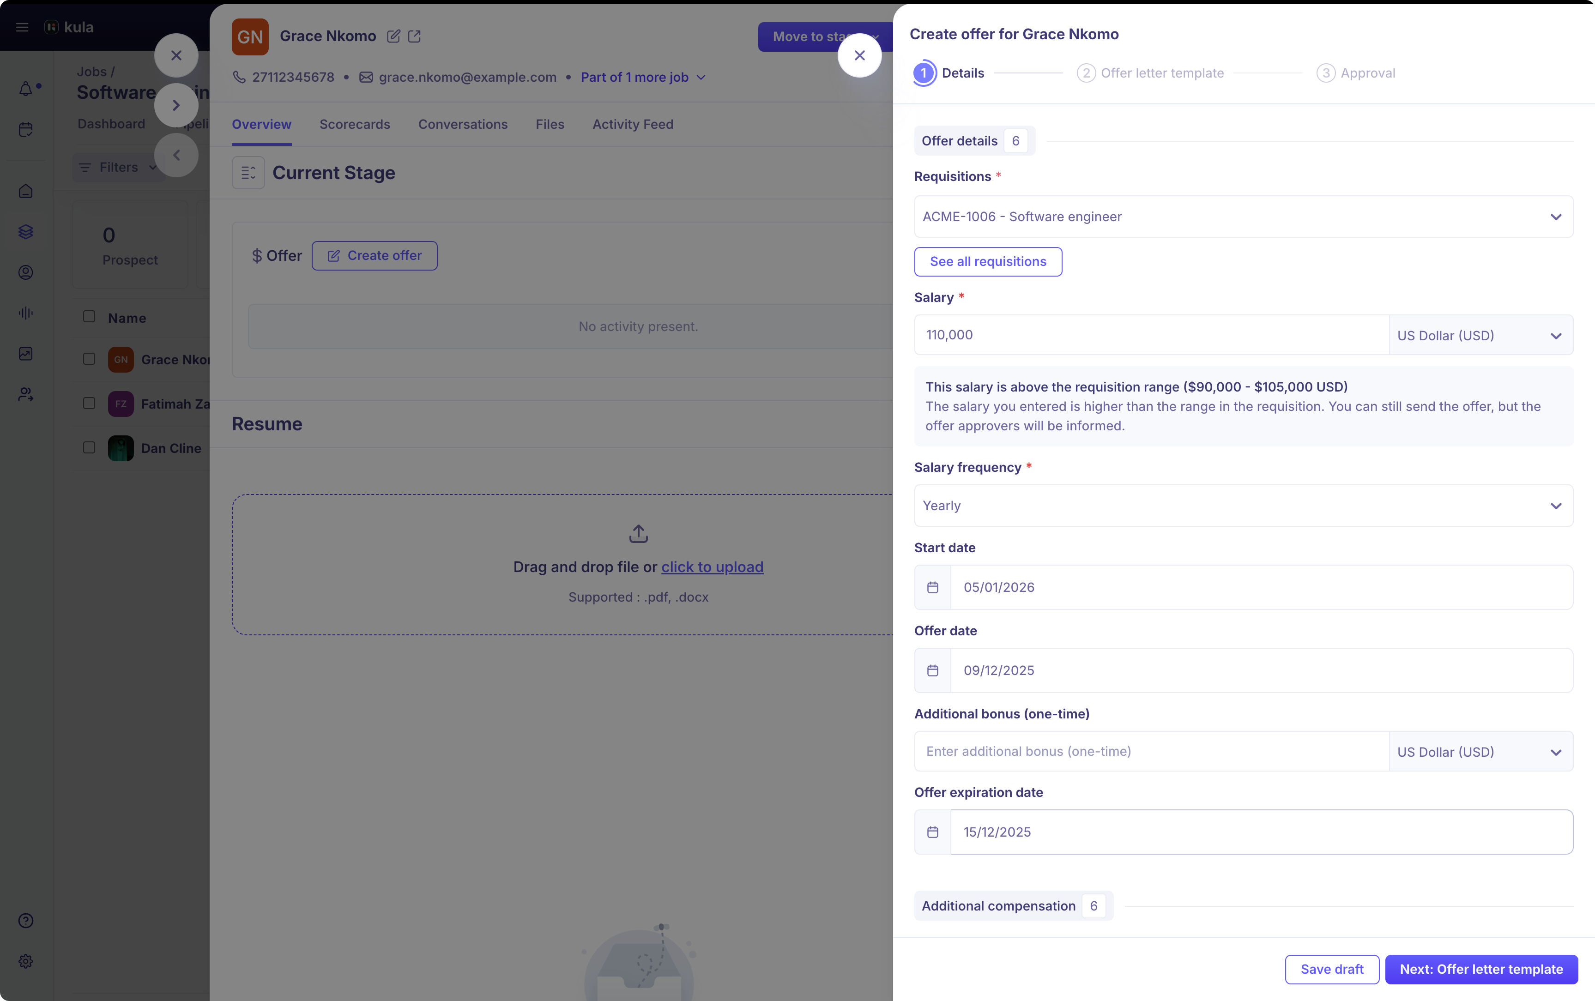Open salary currency US Dollar dropdown
1595x1001 pixels.
1480,336
